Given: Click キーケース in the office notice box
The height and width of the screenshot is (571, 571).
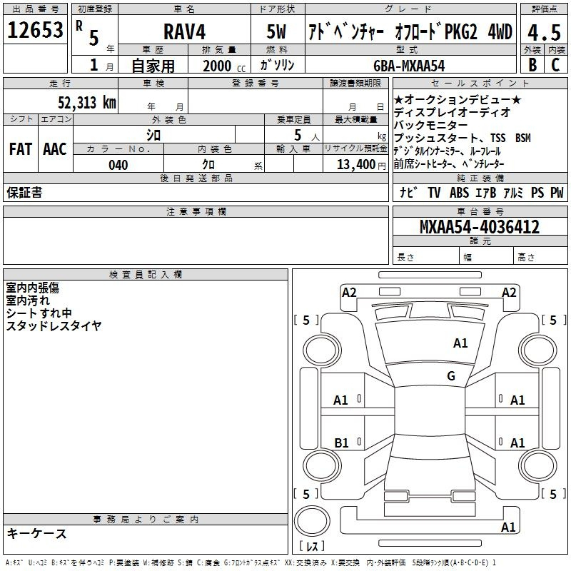Looking at the screenshot, I should 36,533.
